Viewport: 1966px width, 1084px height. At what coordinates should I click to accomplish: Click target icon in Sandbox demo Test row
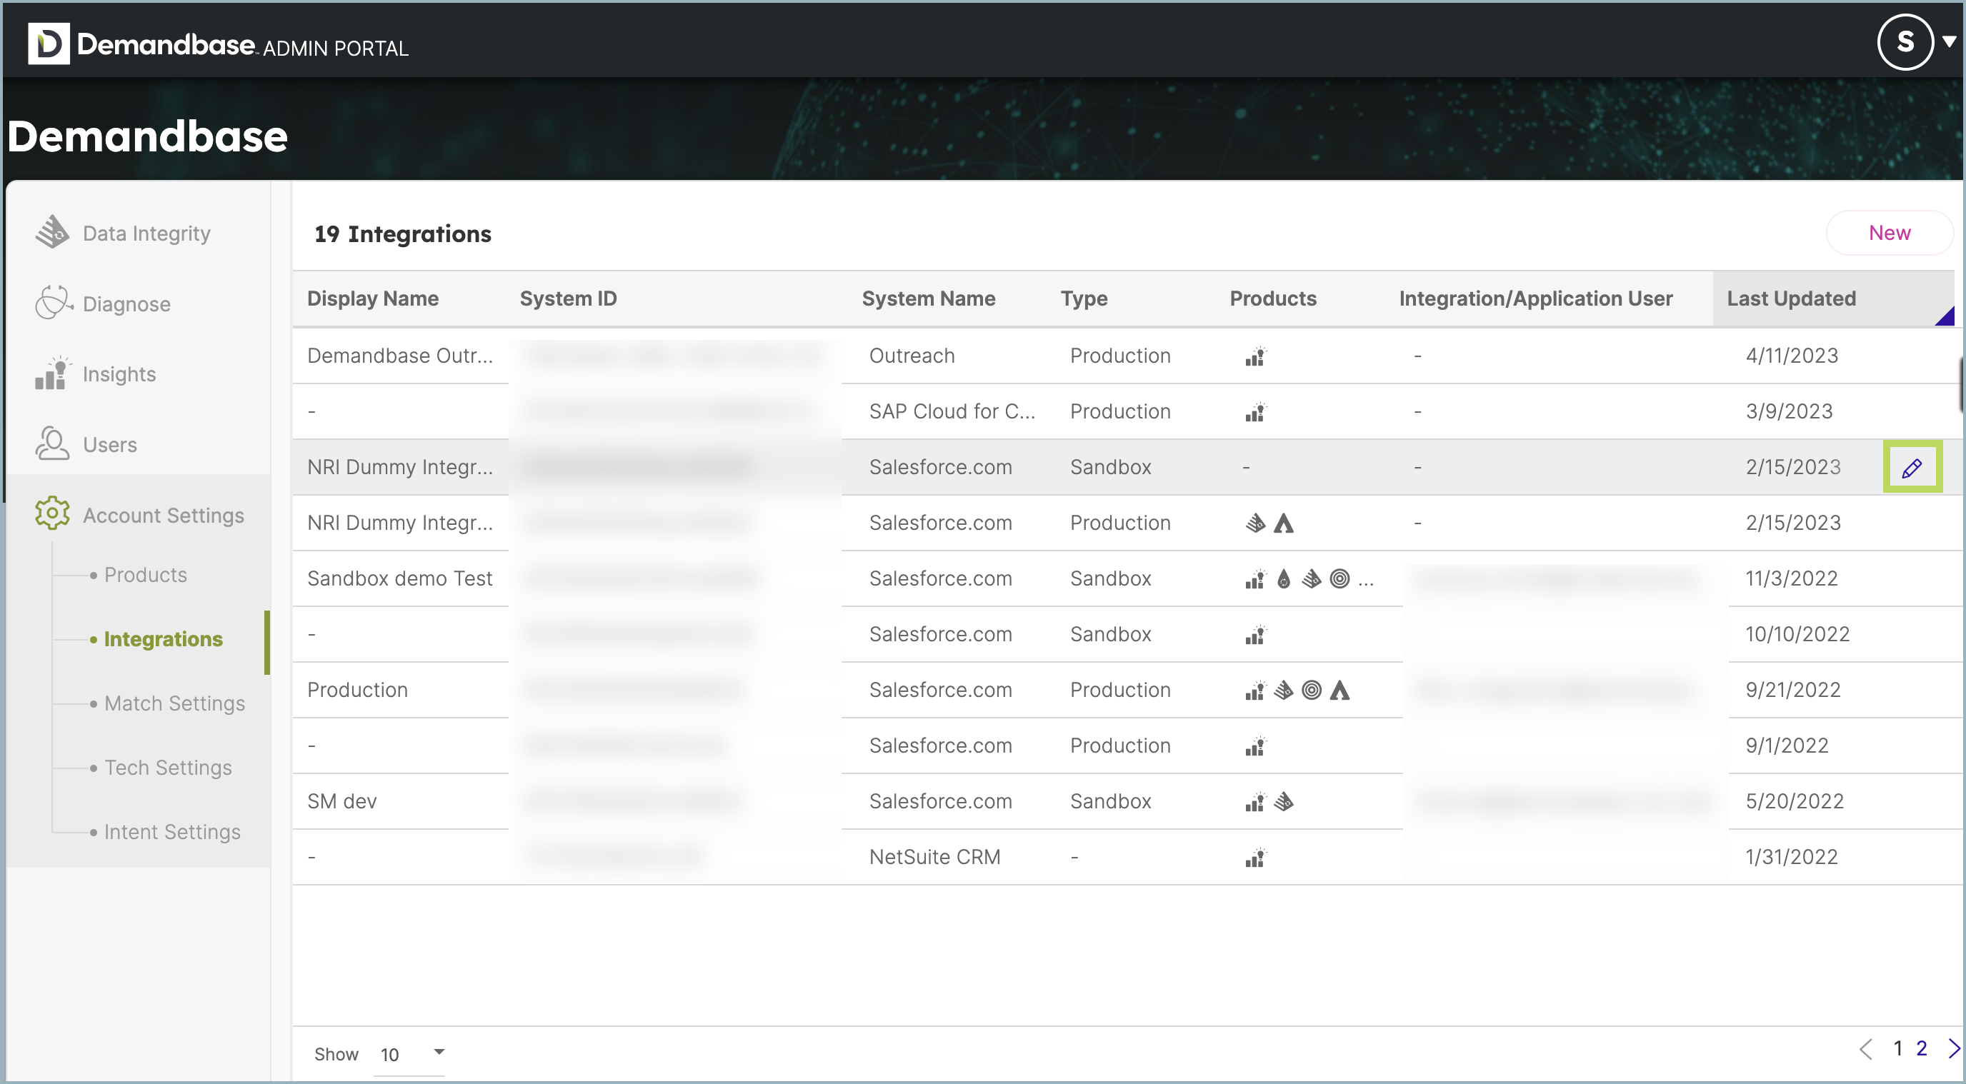pos(1339,578)
